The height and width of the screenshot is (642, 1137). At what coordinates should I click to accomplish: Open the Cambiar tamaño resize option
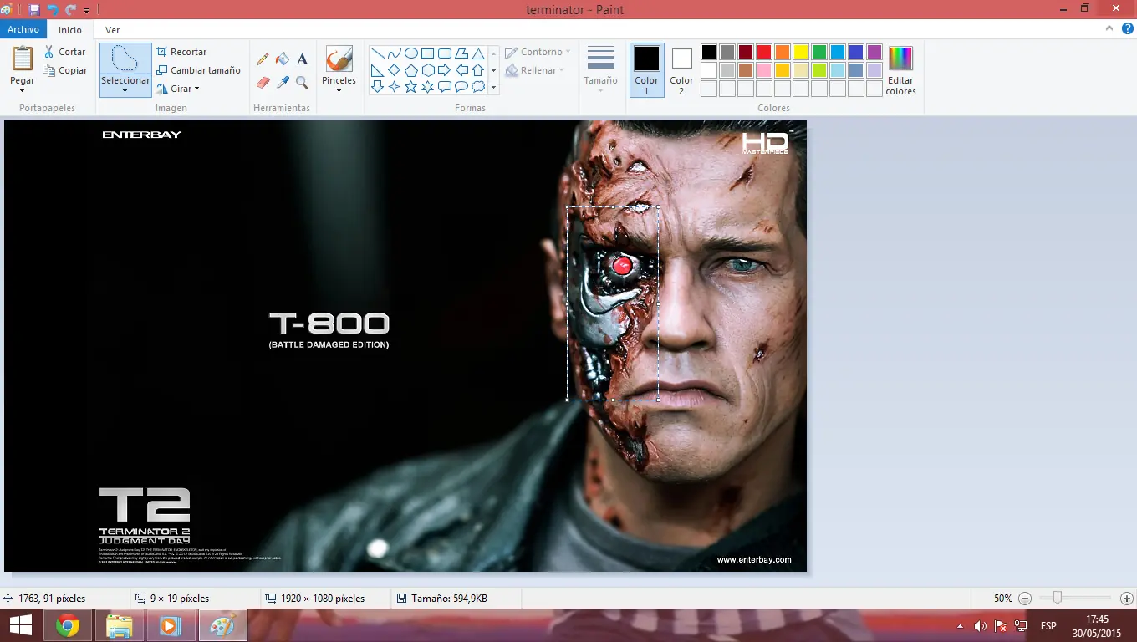click(198, 70)
